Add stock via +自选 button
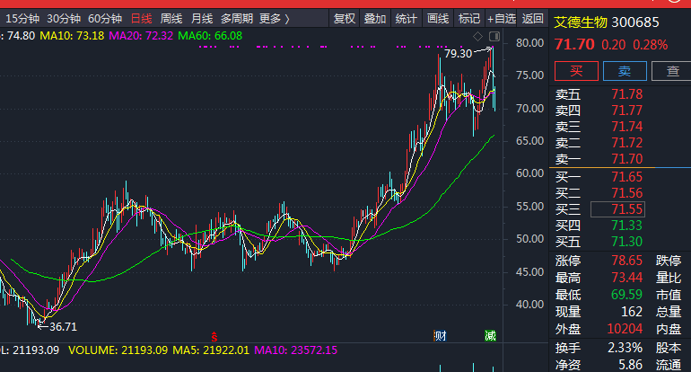 [501, 19]
